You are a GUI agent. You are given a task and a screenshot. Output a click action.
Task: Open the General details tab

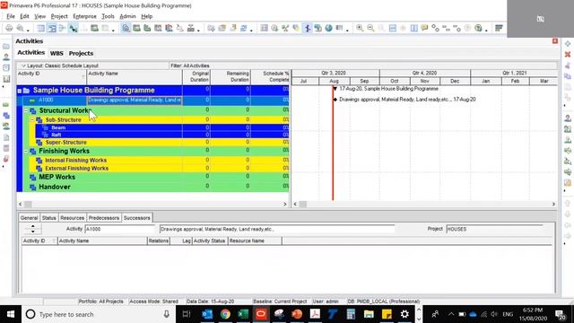click(x=29, y=218)
